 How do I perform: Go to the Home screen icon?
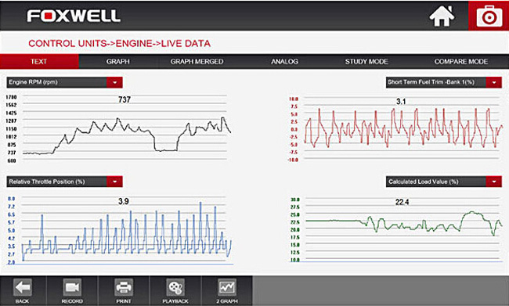coord(442,16)
